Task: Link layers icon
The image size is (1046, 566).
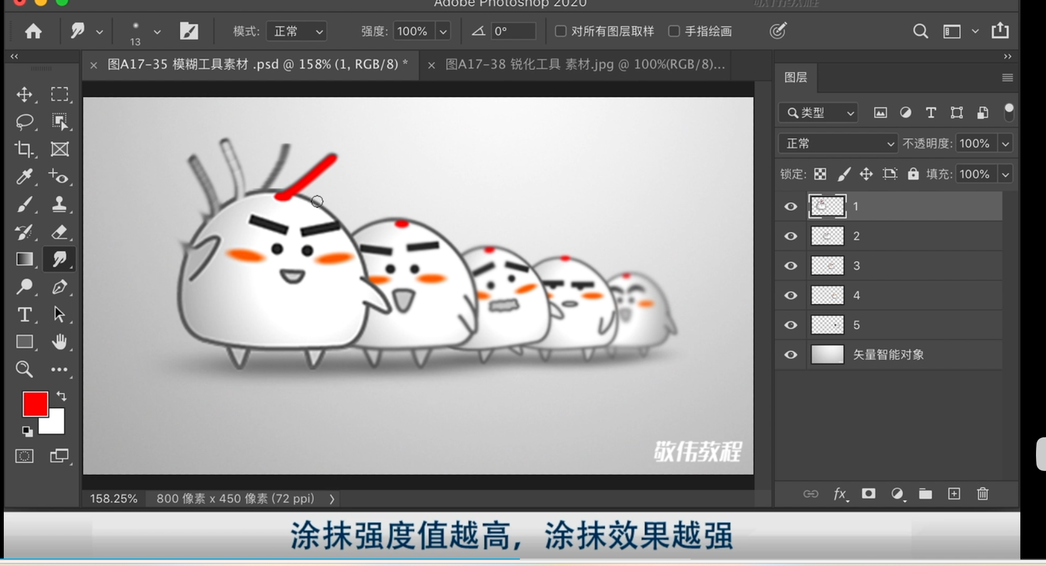Action: click(x=810, y=494)
